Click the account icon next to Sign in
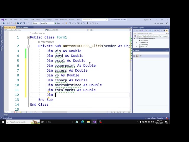The width and height of the screenshot is (189, 142). pyautogui.click(x=150, y=20)
